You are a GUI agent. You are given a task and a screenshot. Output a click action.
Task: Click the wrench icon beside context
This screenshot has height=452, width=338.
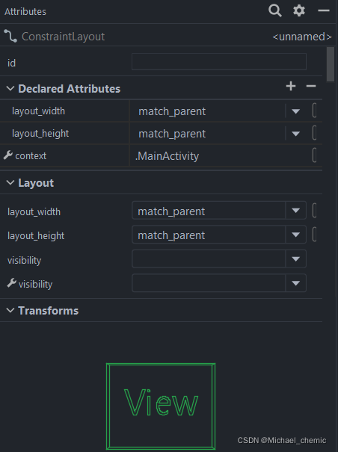coord(7,155)
